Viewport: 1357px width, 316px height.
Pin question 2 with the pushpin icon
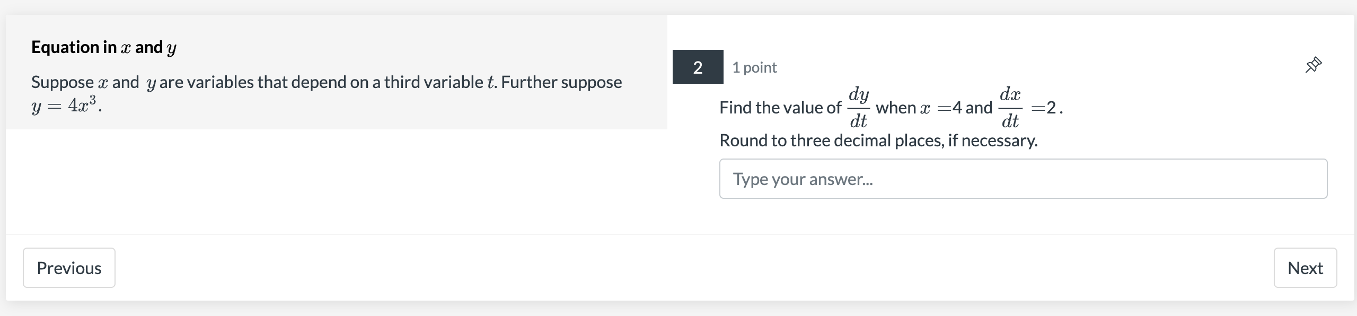(x=1313, y=65)
